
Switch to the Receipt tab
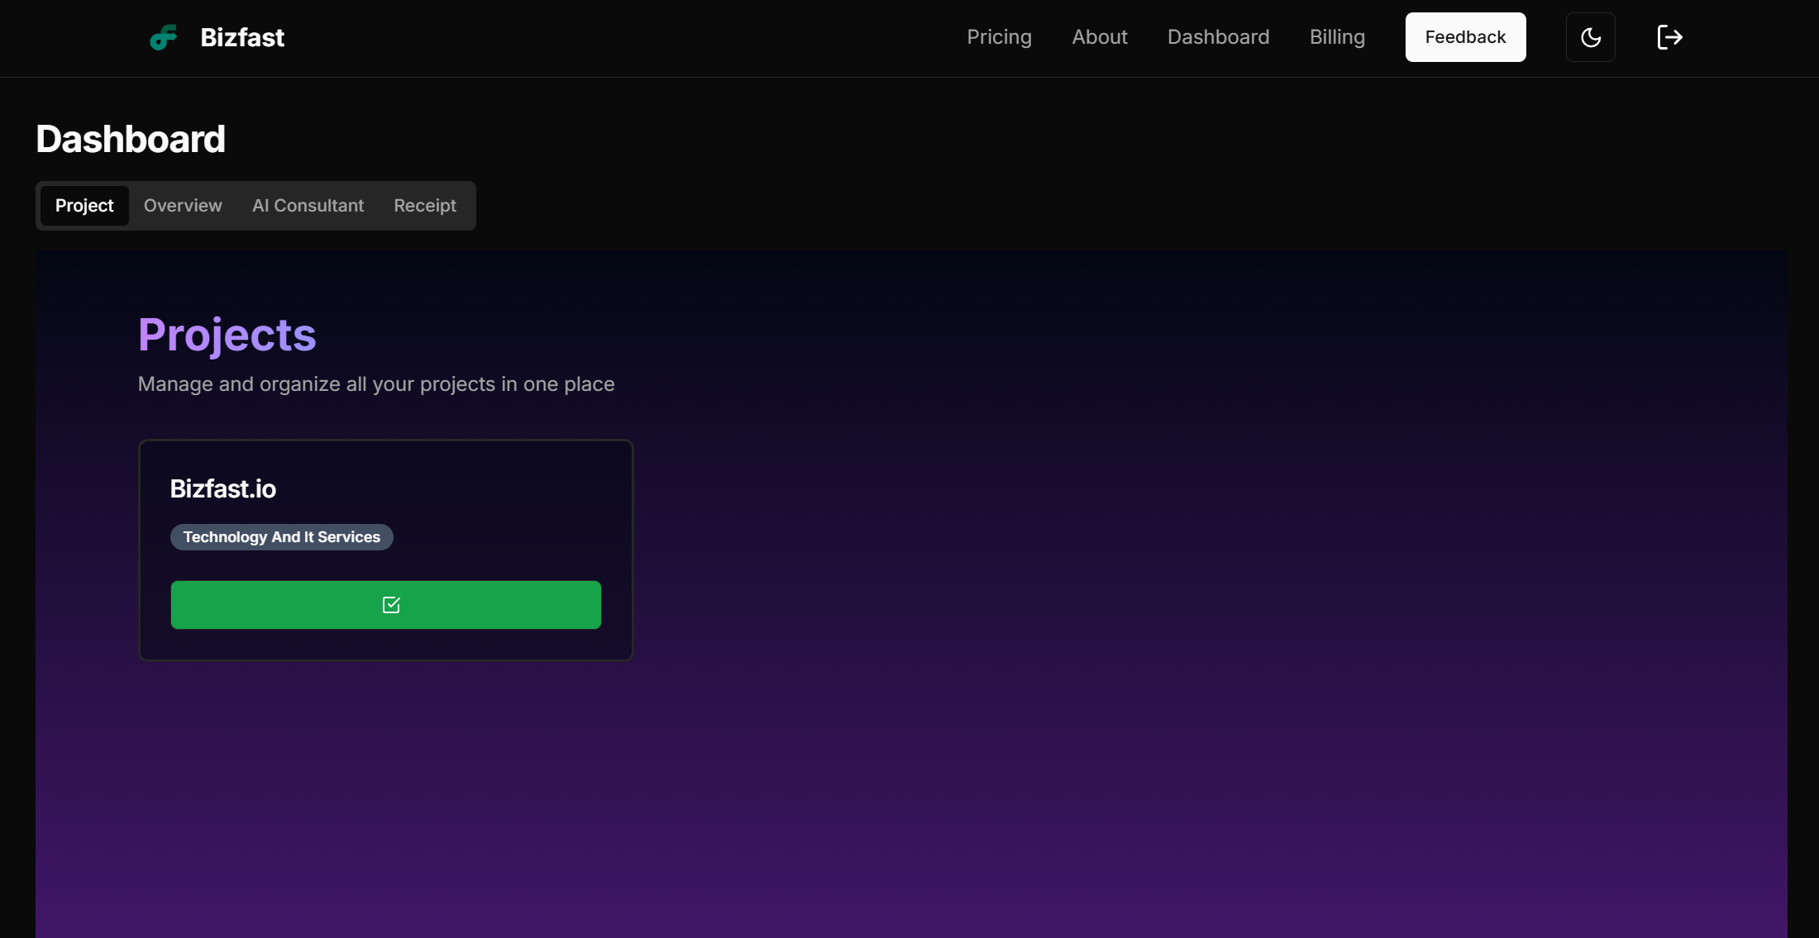pos(425,206)
